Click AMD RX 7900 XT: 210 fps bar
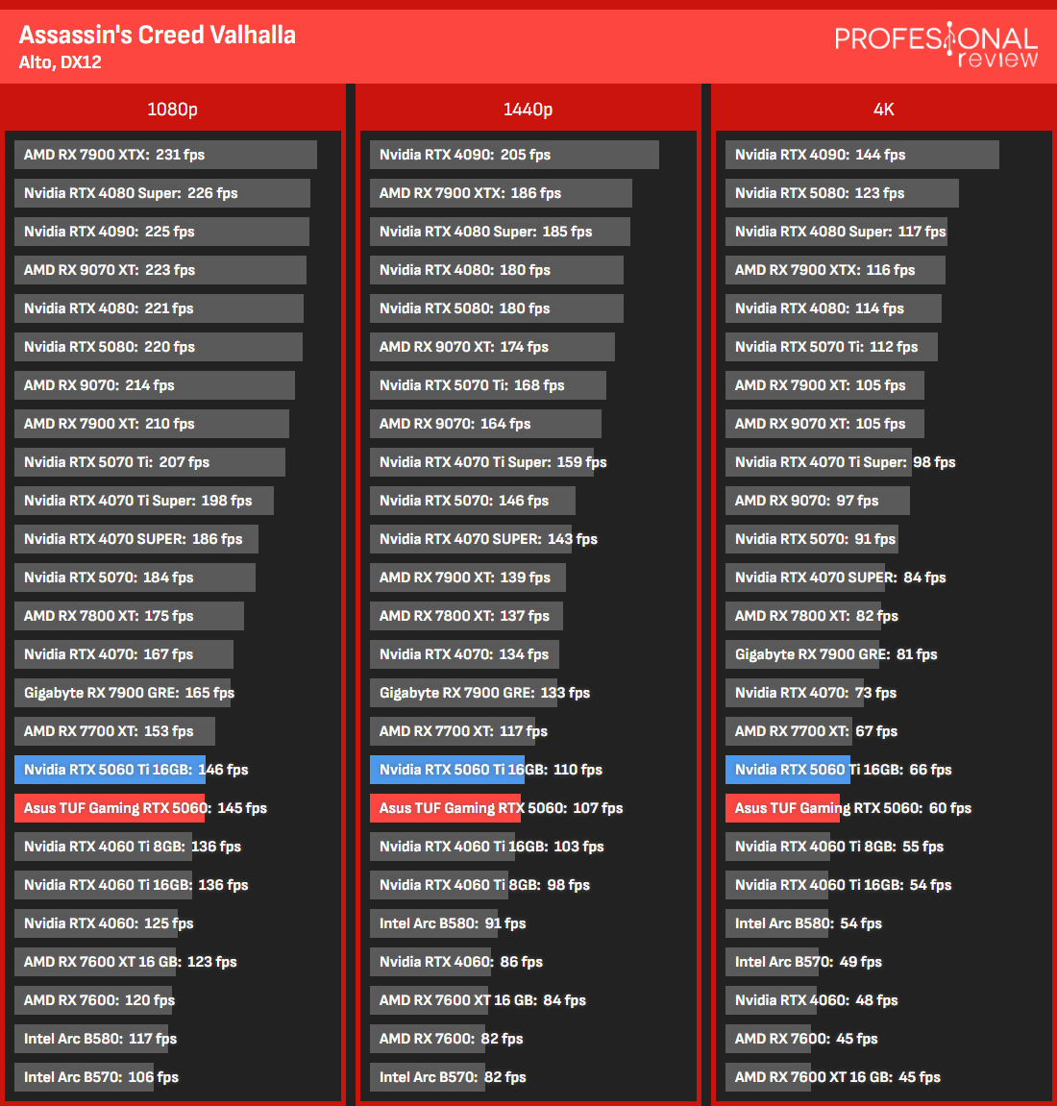The height and width of the screenshot is (1106, 1057). point(152,424)
